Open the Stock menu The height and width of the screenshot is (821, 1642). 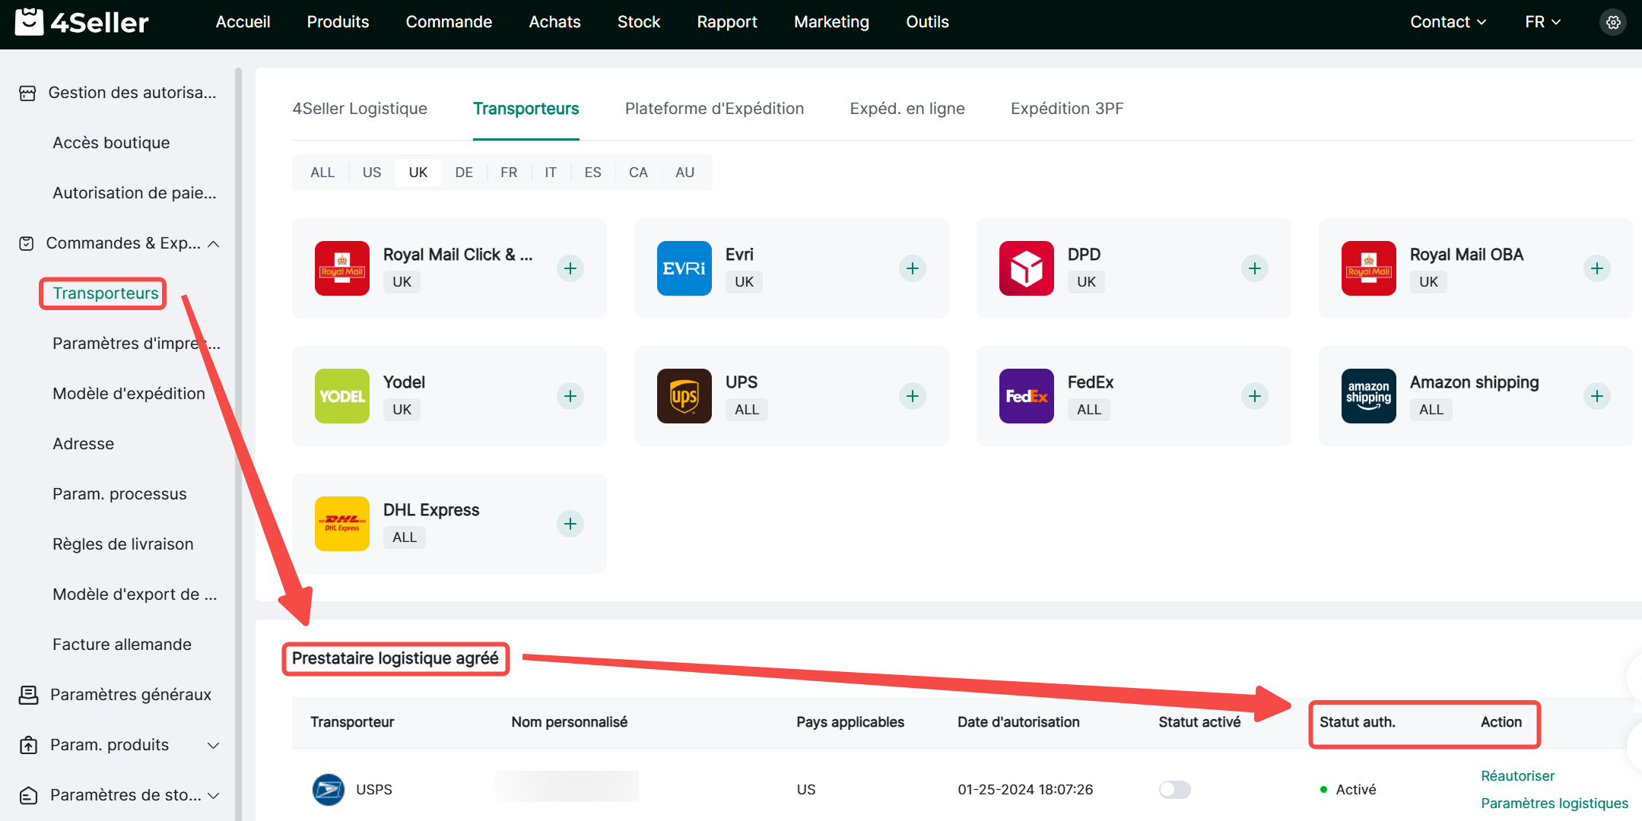click(638, 22)
